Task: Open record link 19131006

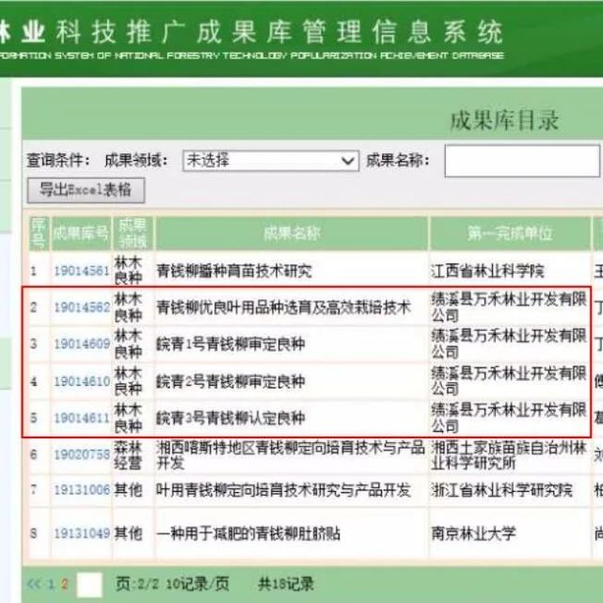Action: tap(82, 490)
